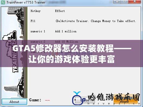This screenshot has height=107, width=143.
Task: Click the 'numeric 1' hotkey label
Action: (x=38, y=32)
